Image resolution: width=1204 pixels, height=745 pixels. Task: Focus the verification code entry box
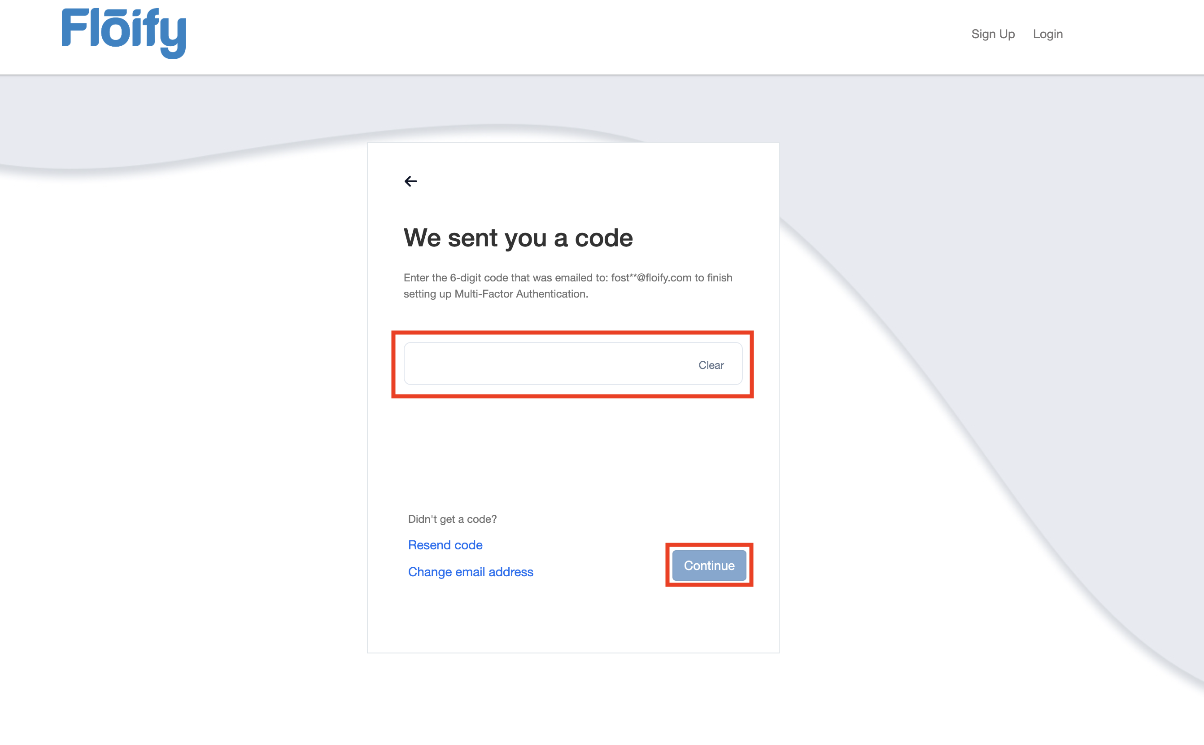click(x=542, y=364)
